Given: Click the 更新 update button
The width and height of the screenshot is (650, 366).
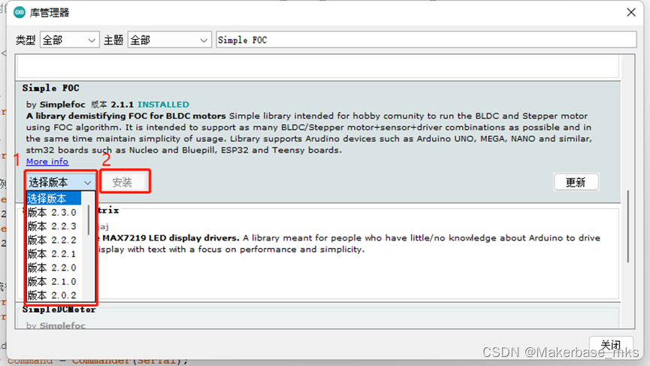Looking at the screenshot, I should point(576,182).
